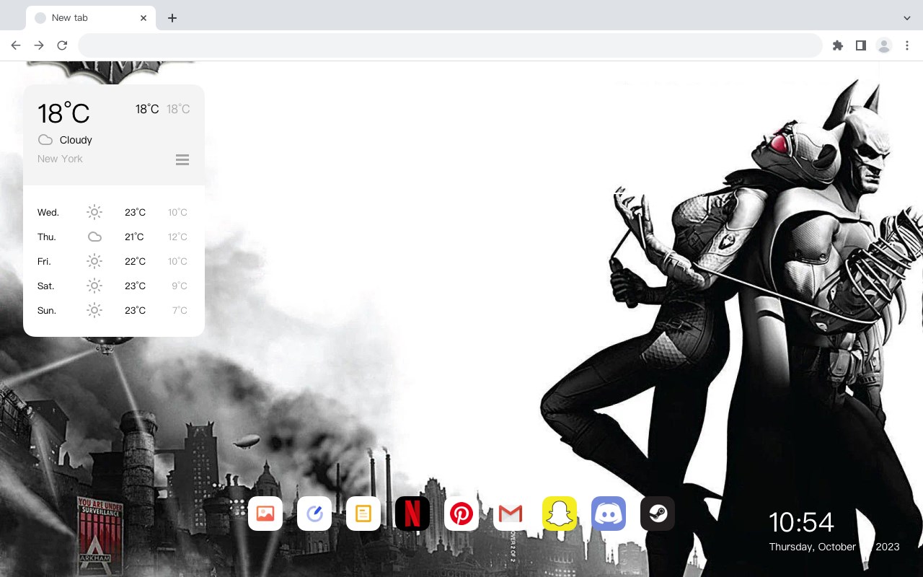The height and width of the screenshot is (577, 923).
Task: Open the yellow notes icon
Action: tap(363, 514)
